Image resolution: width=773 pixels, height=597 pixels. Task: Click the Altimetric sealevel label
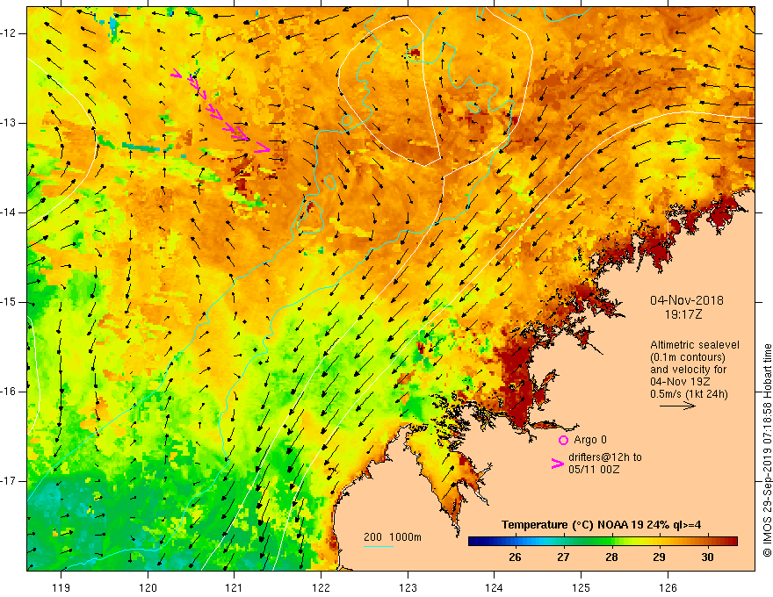[695, 345]
